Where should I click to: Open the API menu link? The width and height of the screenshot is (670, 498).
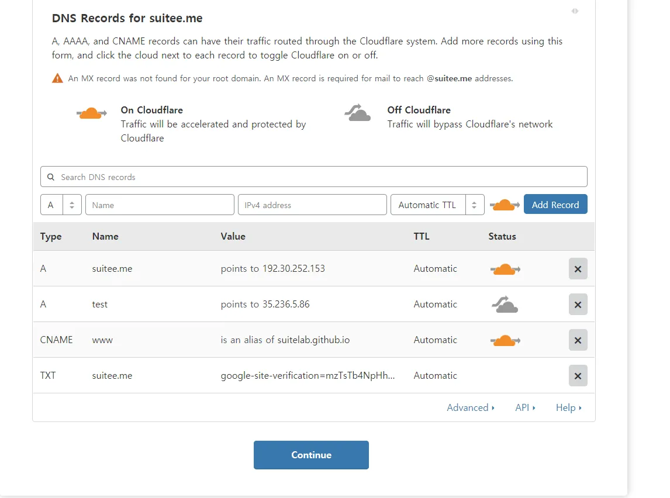(x=525, y=408)
